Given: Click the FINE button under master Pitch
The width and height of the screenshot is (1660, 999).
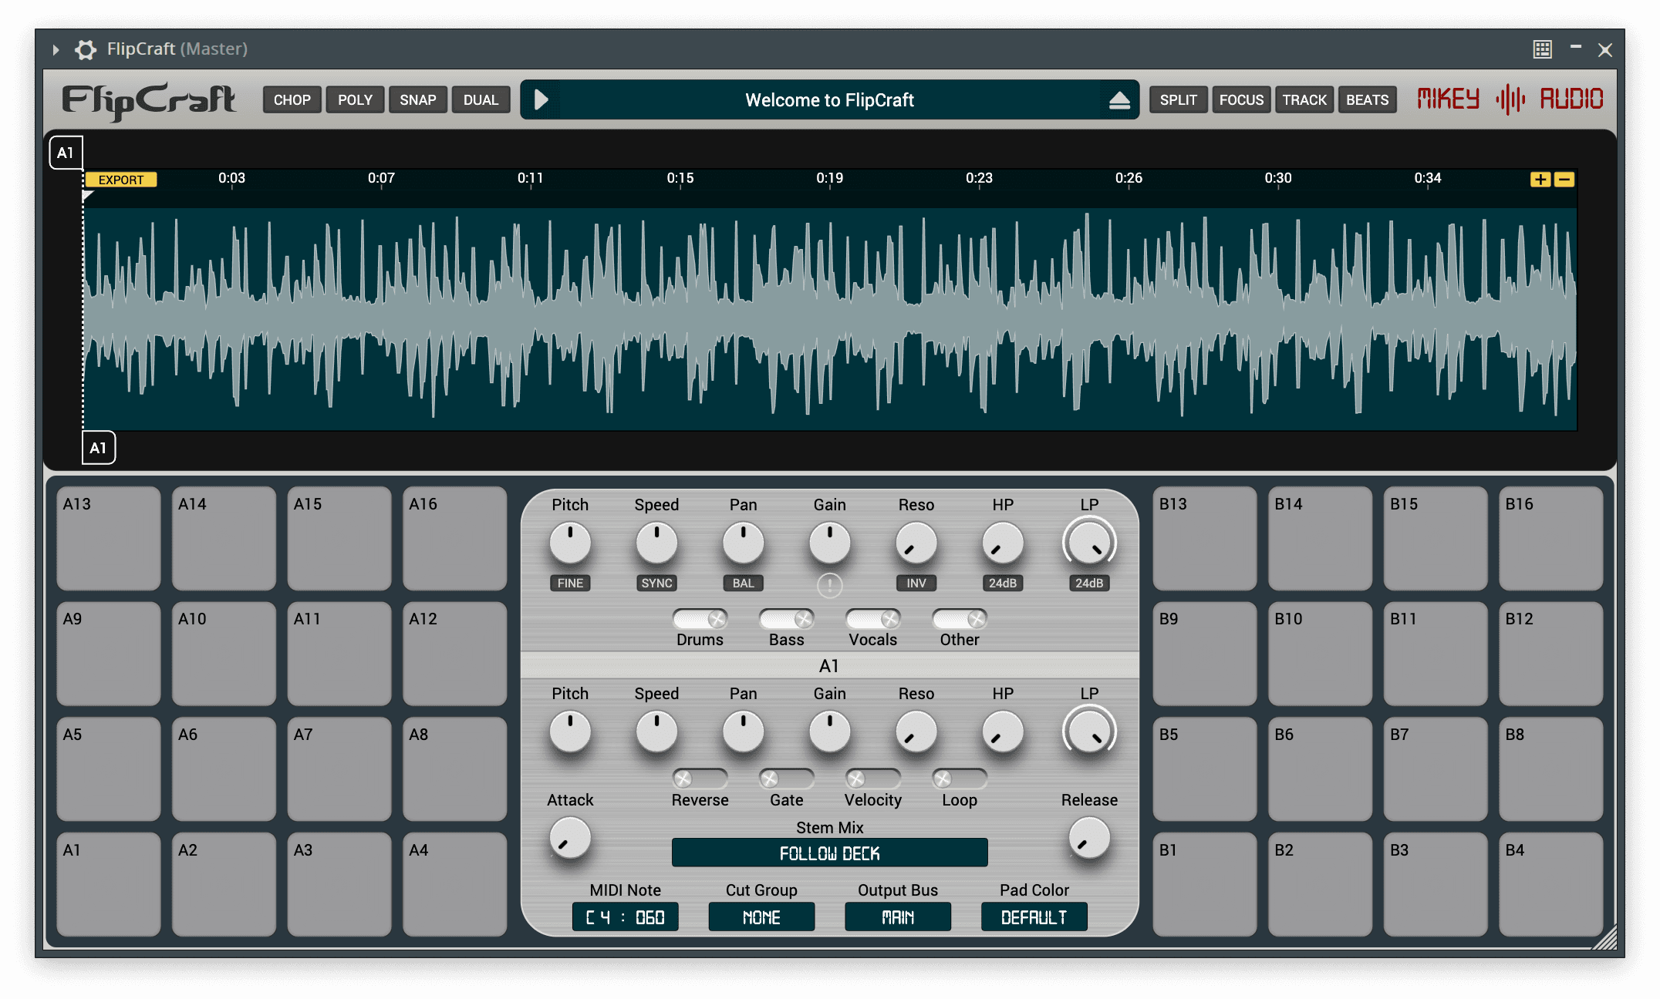Looking at the screenshot, I should click(570, 584).
